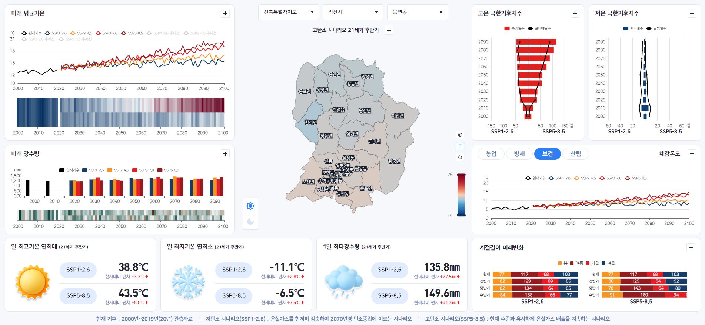Open the 읍면동 district dropdown
705x325 pixels.
(417, 12)
